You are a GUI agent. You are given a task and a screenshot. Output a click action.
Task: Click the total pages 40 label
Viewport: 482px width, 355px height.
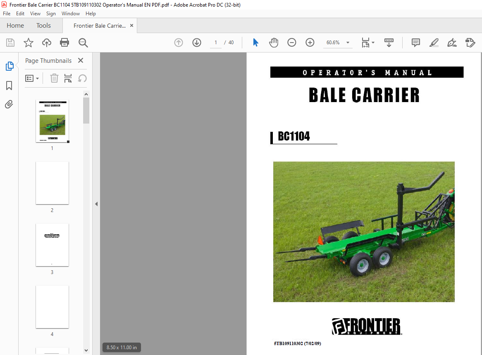231,43
